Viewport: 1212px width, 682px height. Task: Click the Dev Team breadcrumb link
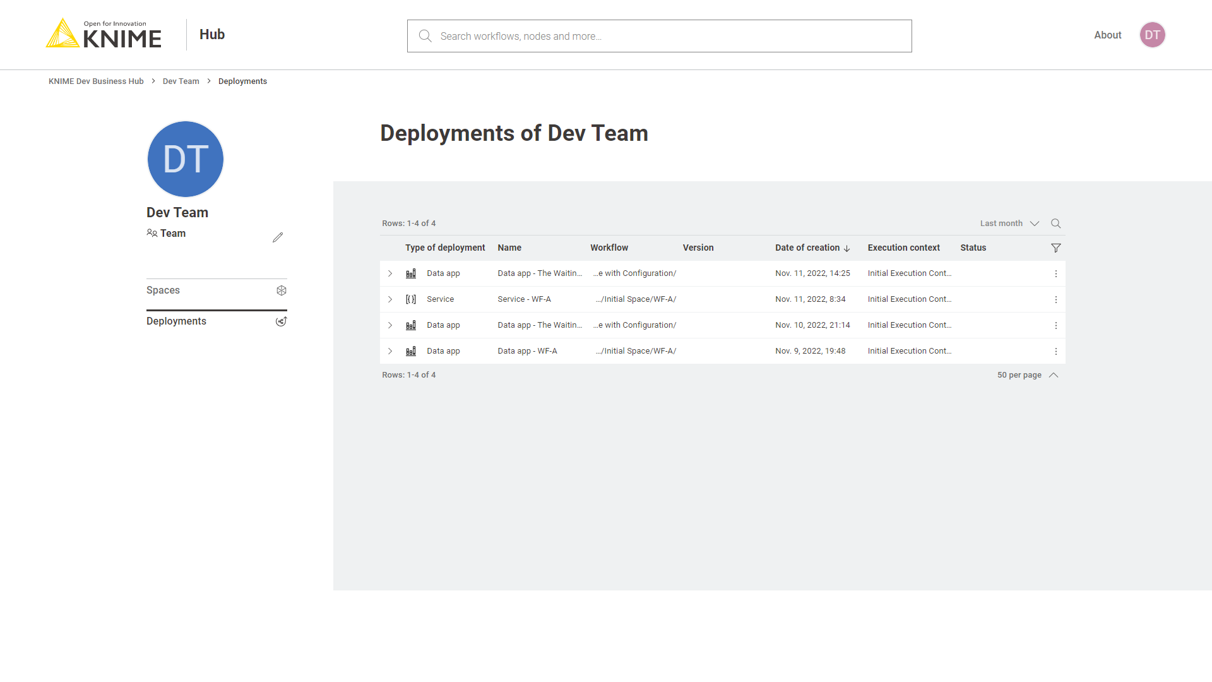[x=181, y=81]
